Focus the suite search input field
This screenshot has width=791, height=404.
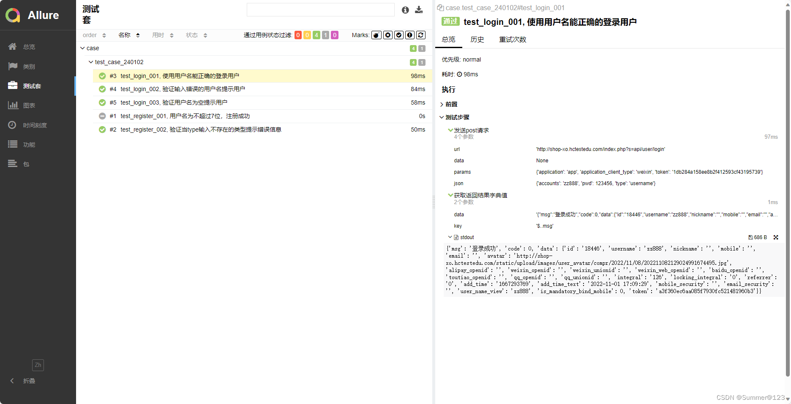point(321,10)
